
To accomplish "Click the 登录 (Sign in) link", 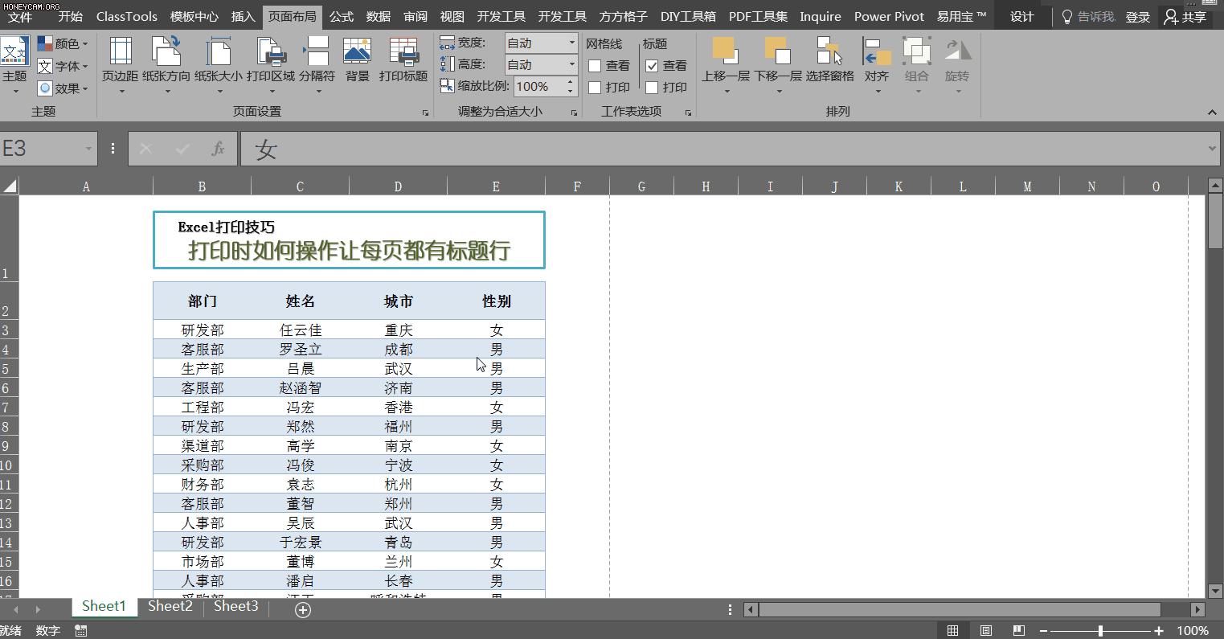I will 1138,16.
